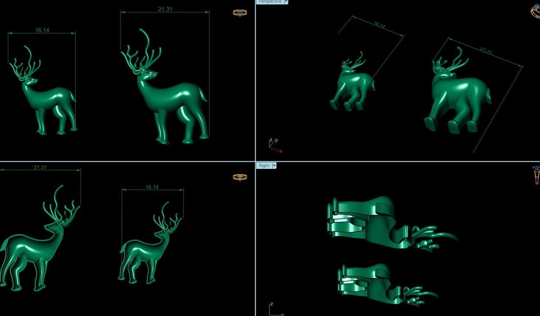Click the ring icon in the bottom-left viewport
The width and height of the screenshot is (540, 316).
click(x=240, y=177)
